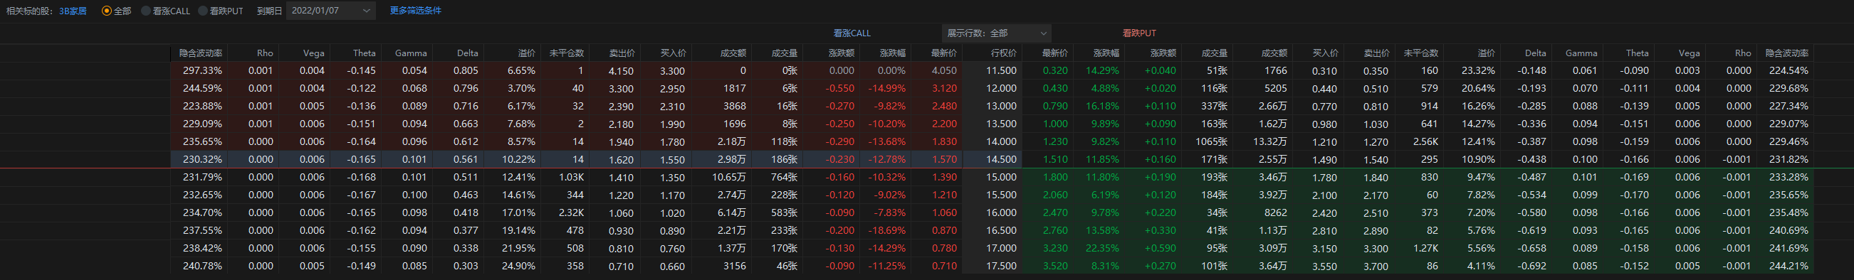The image size is (1854, 280).
Task: Click put latest price 3.520
Action: pyautogui.click(x=1055, y=266)
